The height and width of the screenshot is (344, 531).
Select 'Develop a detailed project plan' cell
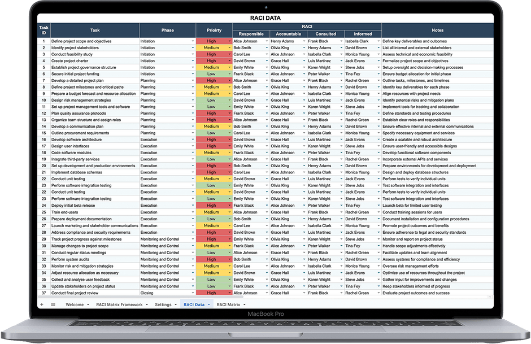point(95,81)
